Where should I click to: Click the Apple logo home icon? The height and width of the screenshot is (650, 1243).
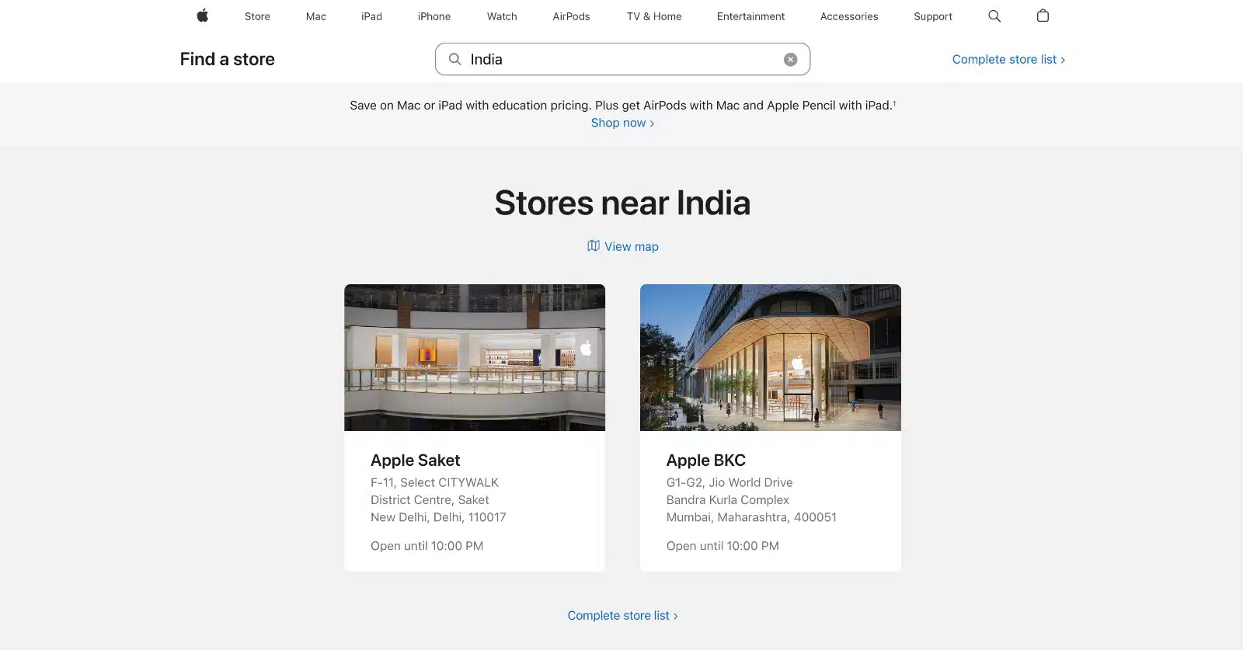[x=203, y=16]
